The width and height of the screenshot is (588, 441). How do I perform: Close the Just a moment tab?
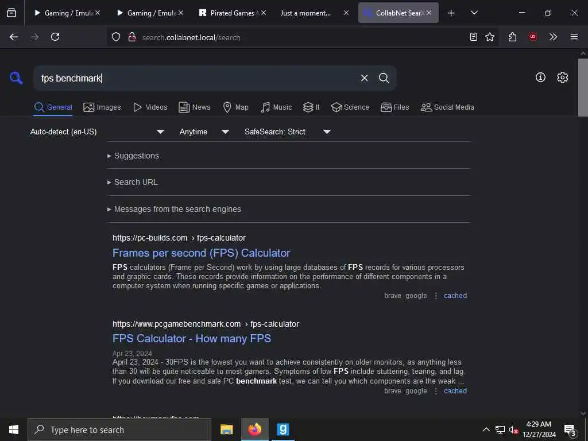[x=346, y=13]
